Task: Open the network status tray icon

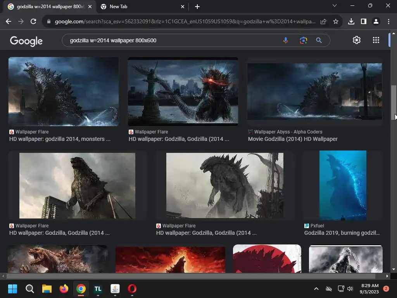Action: coord(341,289)
